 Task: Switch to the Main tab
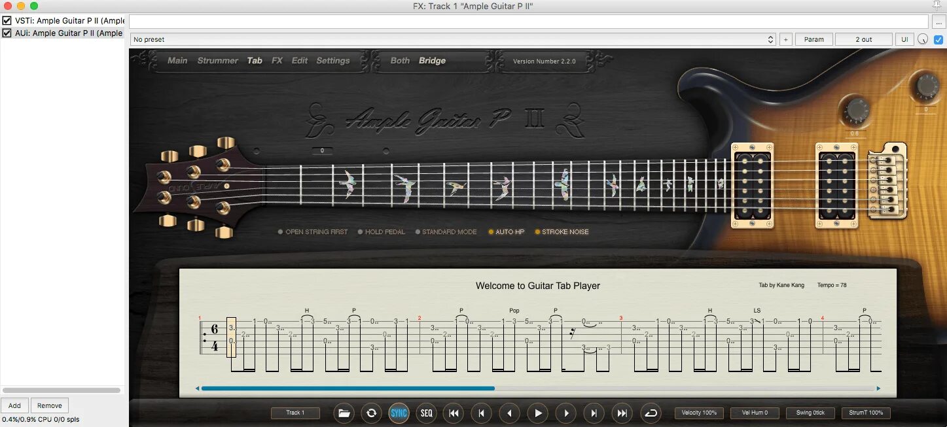click(177, 60)
